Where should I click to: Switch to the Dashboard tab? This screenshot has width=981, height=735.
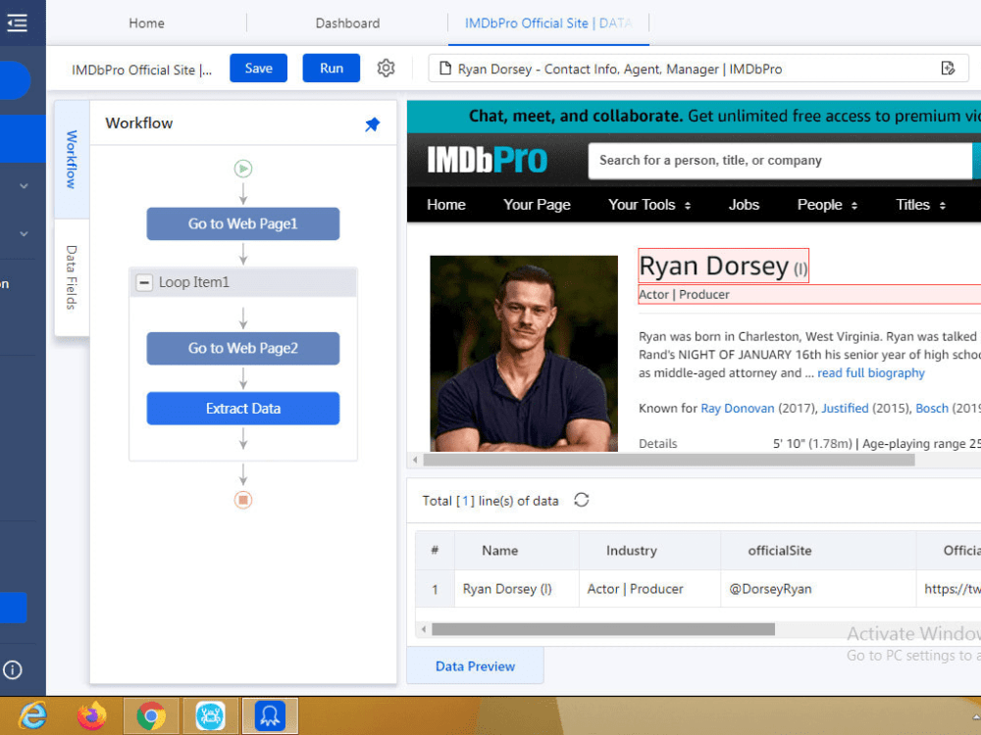tap(347, 24)
